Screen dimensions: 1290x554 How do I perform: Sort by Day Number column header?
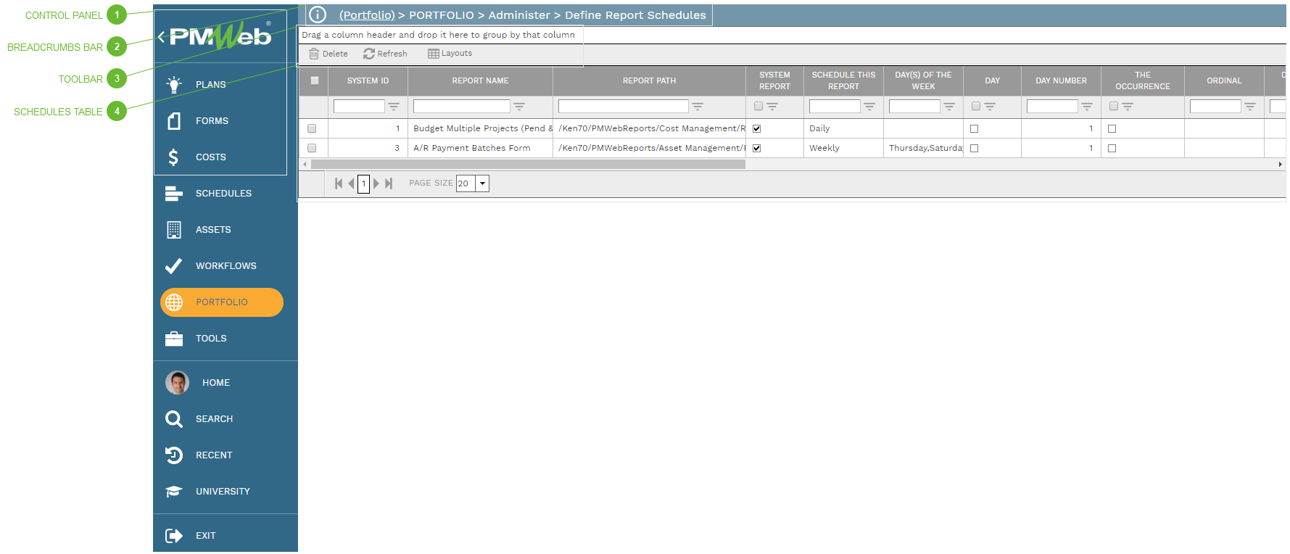pos(1061,80)
